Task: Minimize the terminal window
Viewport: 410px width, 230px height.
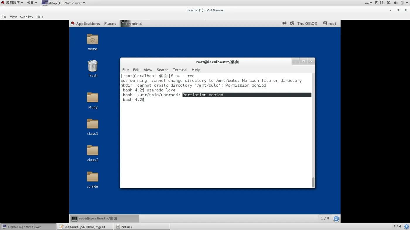Action: [295, 62]
